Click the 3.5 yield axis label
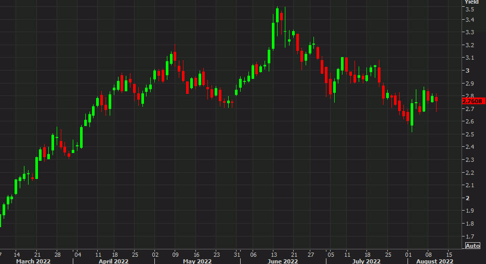This screenshot has width=486, height=264. pyautogui.click(x=470, y=9)
